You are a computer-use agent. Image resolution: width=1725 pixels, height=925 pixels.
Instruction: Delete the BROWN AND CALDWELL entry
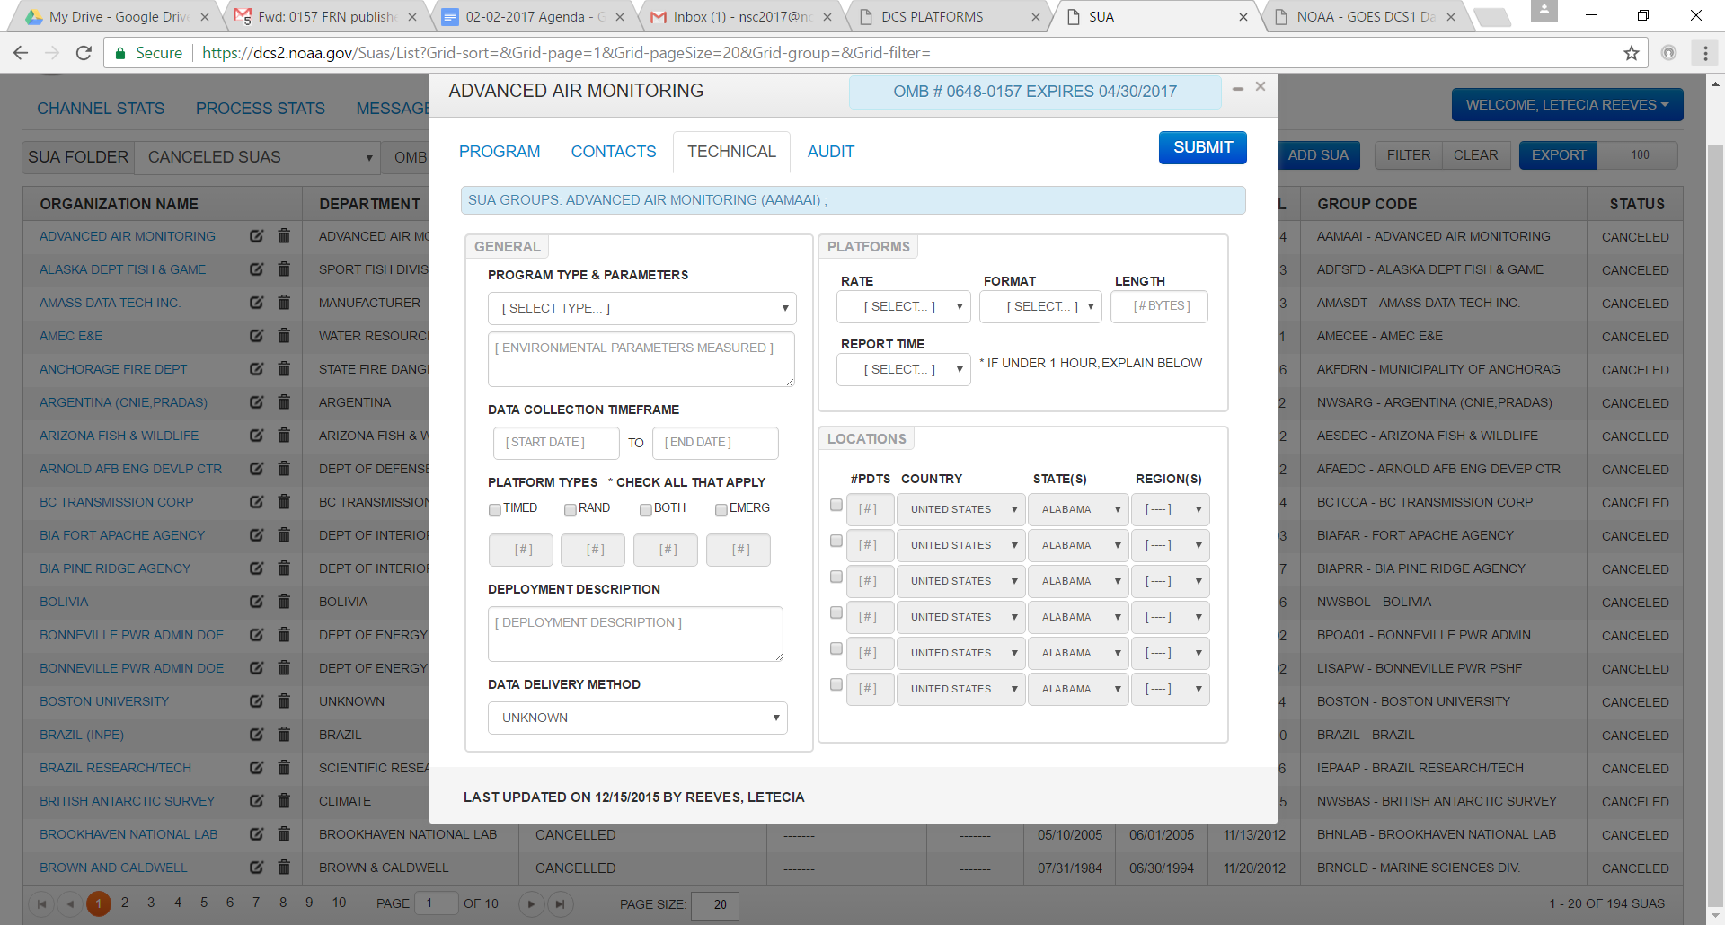(284, 868)
